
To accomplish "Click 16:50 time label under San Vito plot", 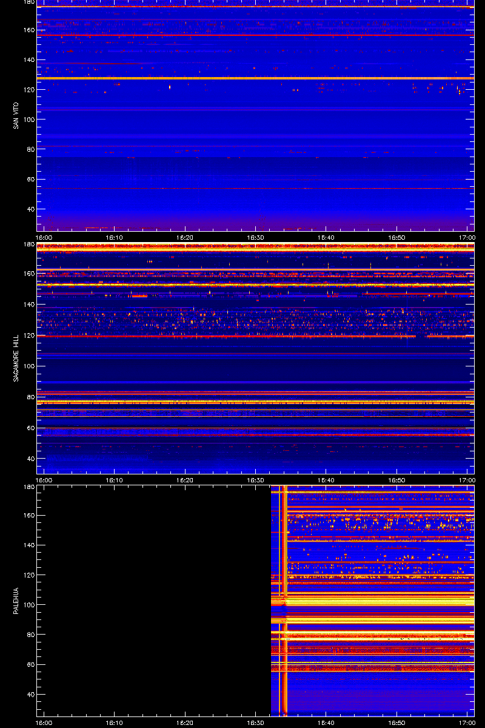I will 396,238.
